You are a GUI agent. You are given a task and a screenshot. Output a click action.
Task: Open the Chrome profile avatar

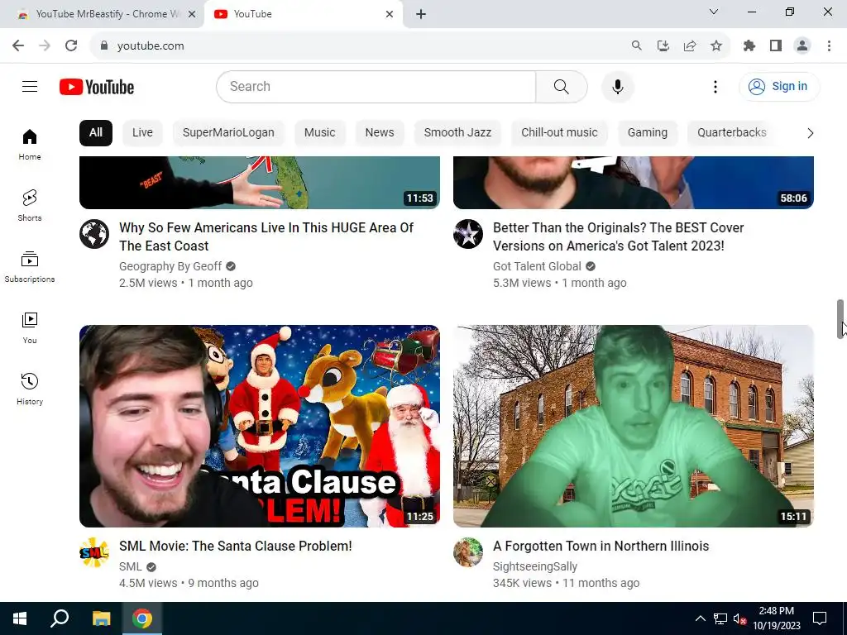tap(802, 45)
